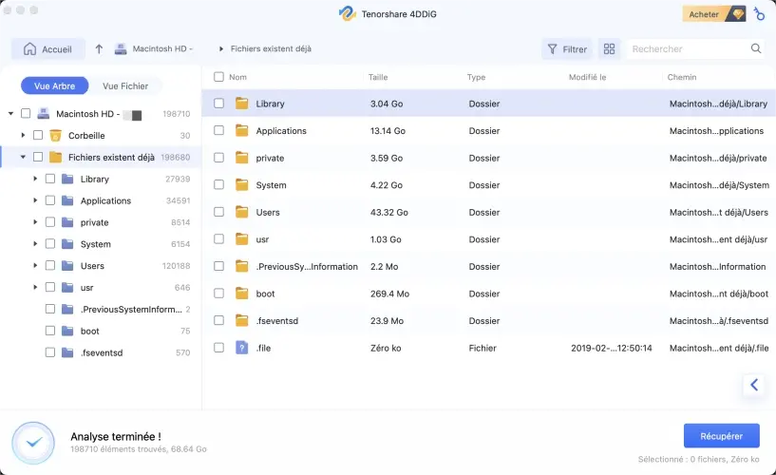Open the Filtrer filter options
Screen dimensions: 776x475
[566, 48]
